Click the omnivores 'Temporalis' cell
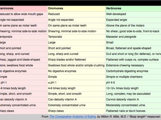This screenshot has height=120, width=161. point(76,37)
